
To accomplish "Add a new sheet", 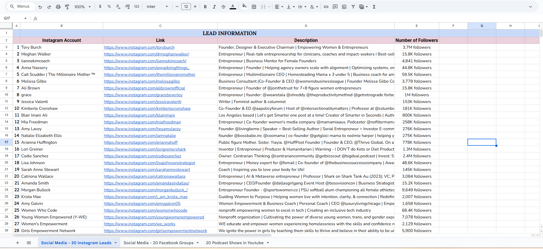I will 18,243.
